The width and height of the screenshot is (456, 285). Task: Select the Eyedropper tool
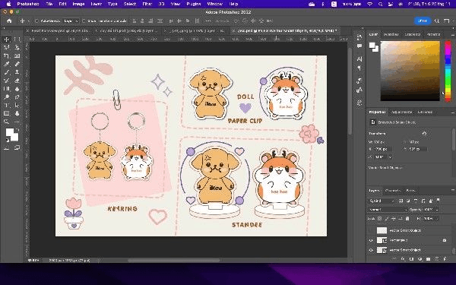coord(6,64)
